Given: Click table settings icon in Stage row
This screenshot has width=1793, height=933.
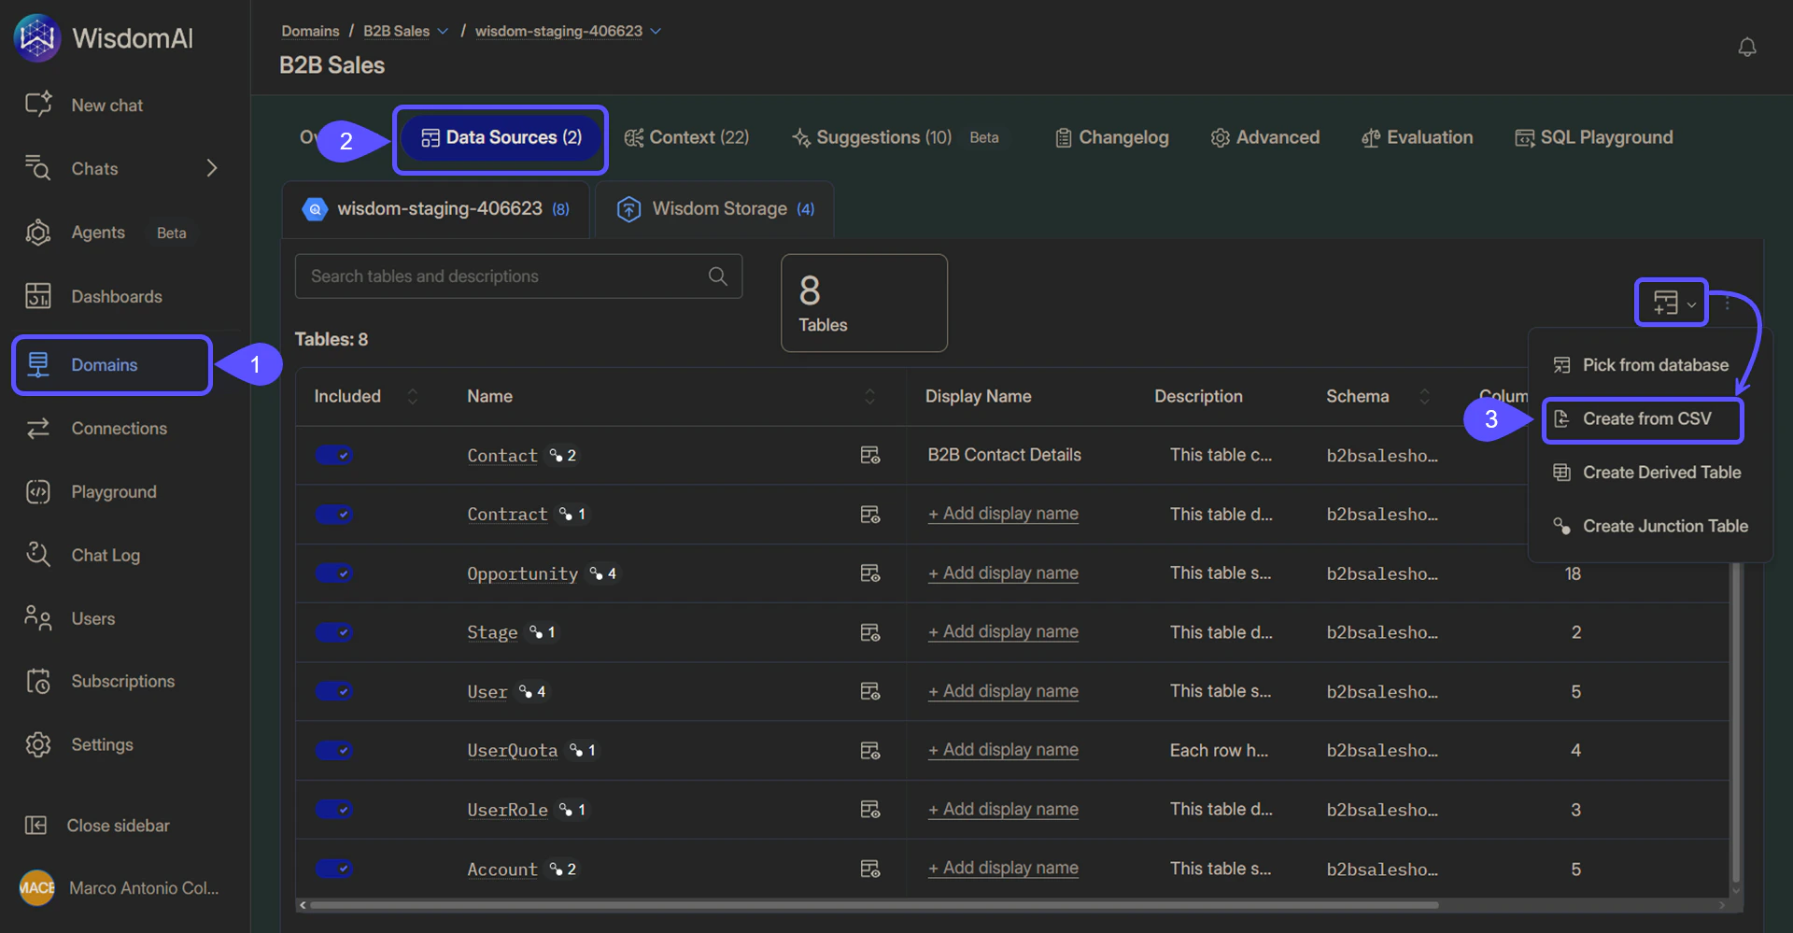Looking at the screenshot, I should click(x=869, y=632).
